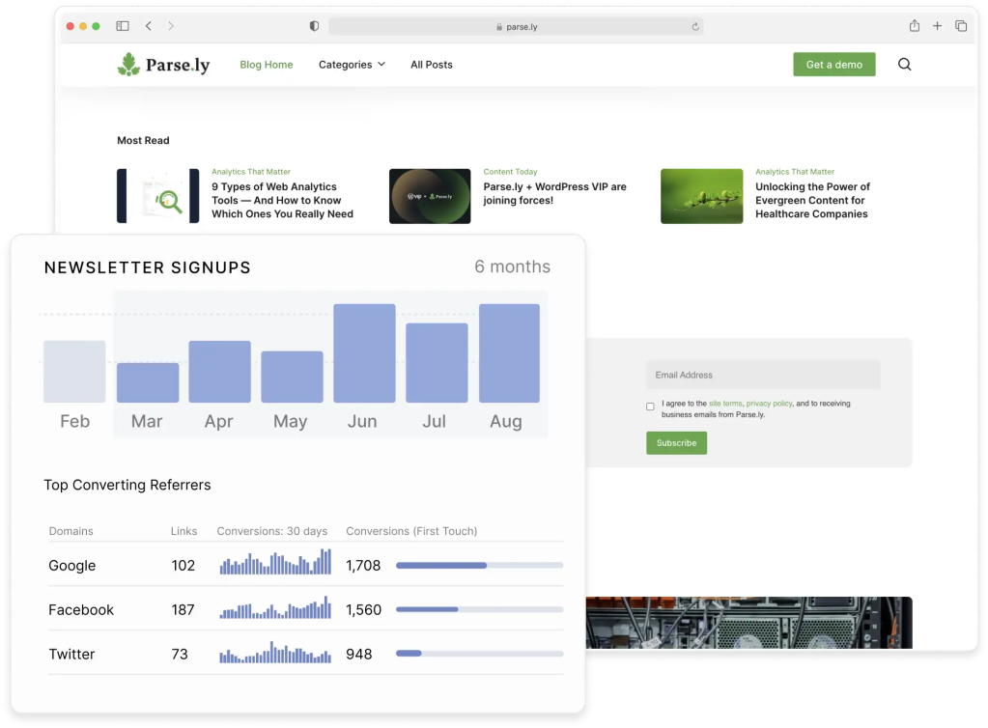Go back with the browser back arrow
The image size is (988, 728).
coord(149,26)
